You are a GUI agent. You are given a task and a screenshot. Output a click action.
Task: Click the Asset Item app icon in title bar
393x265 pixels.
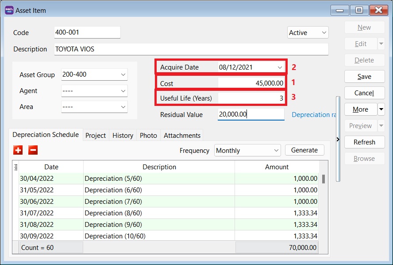coord(9,10)
